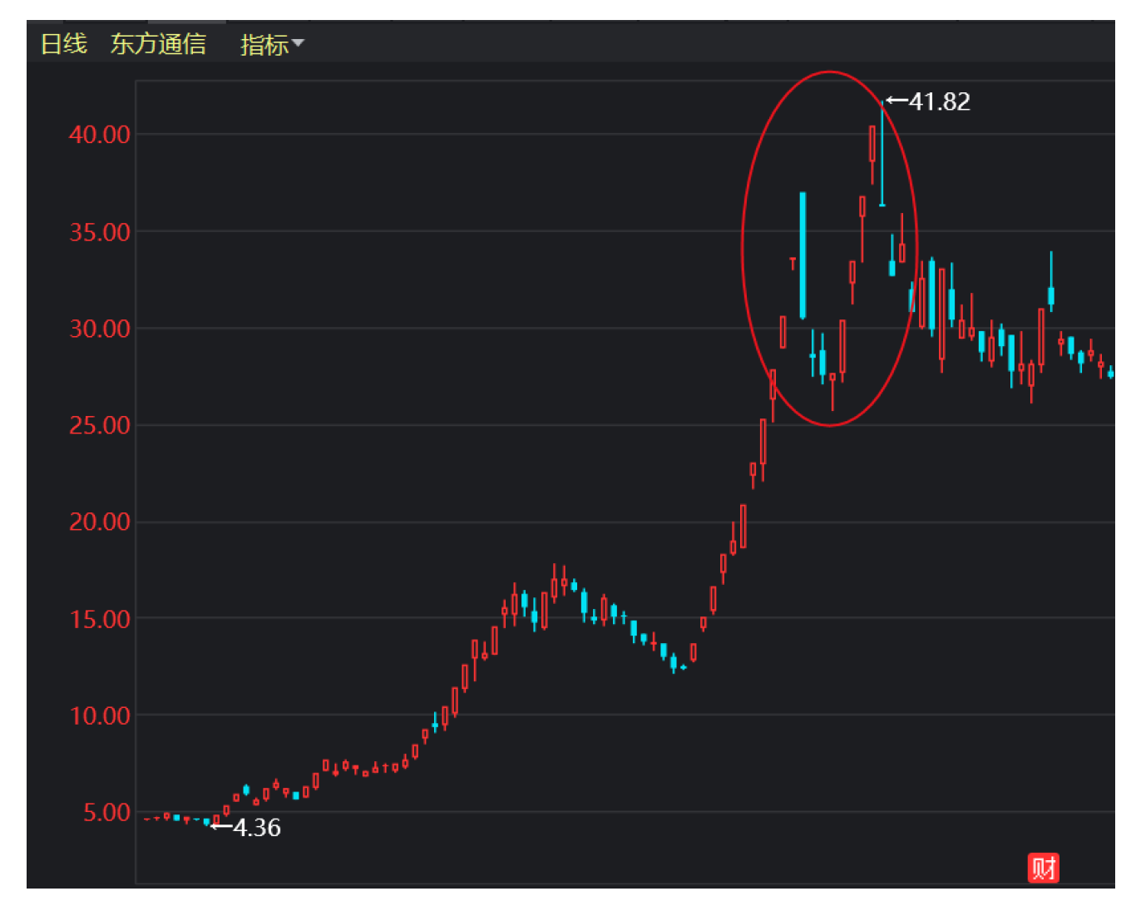
Task: Click the 35.00 price axis label
Action: [100, 231]
